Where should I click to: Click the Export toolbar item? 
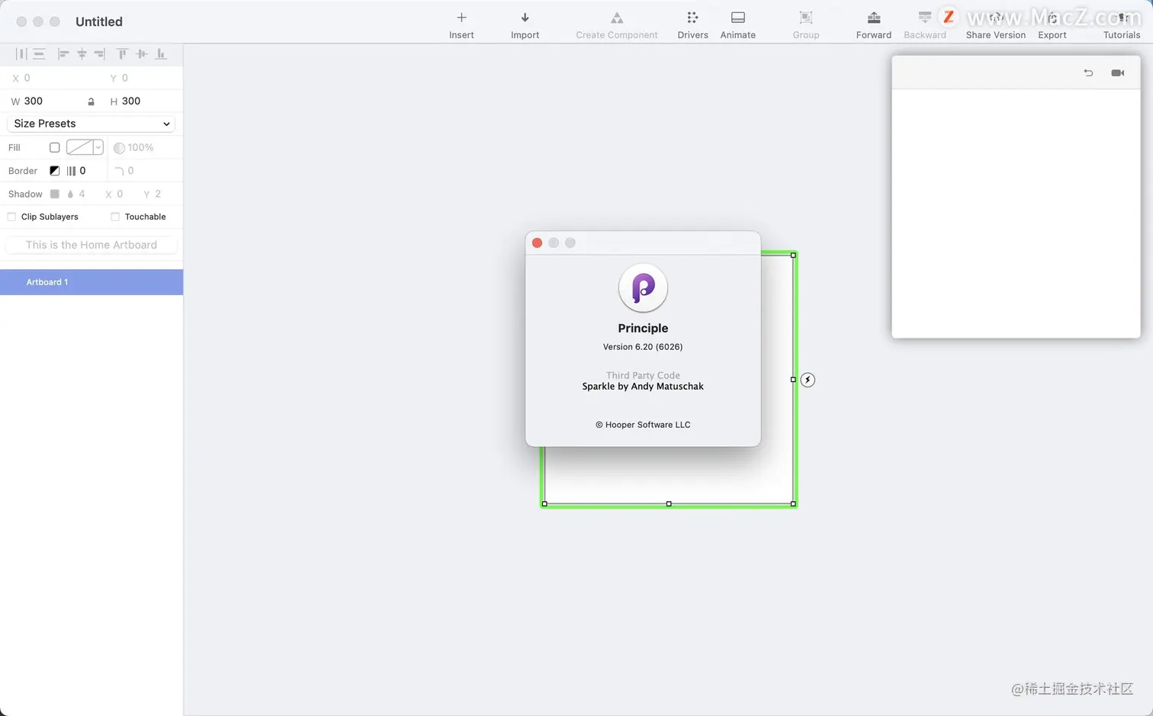pos(1052,24)
